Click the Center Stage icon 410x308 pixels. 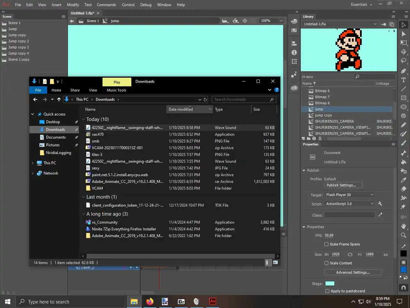245,21
